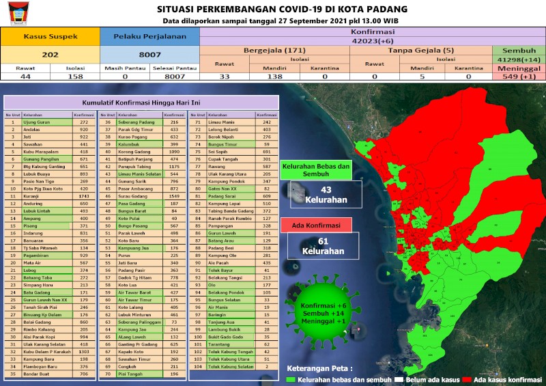
Task: Click the Ujung Gurun row
Action: pyautogui.click(x=50, y=122)
